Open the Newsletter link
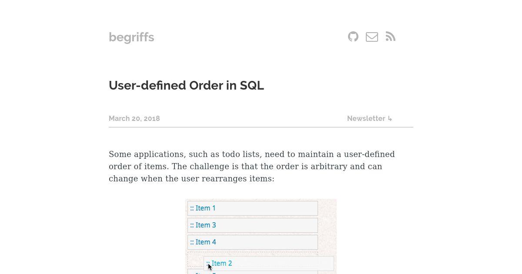 tap(366, 119)
